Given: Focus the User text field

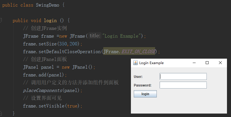Looking at the screenshot, I should click(x=183, y=76).
